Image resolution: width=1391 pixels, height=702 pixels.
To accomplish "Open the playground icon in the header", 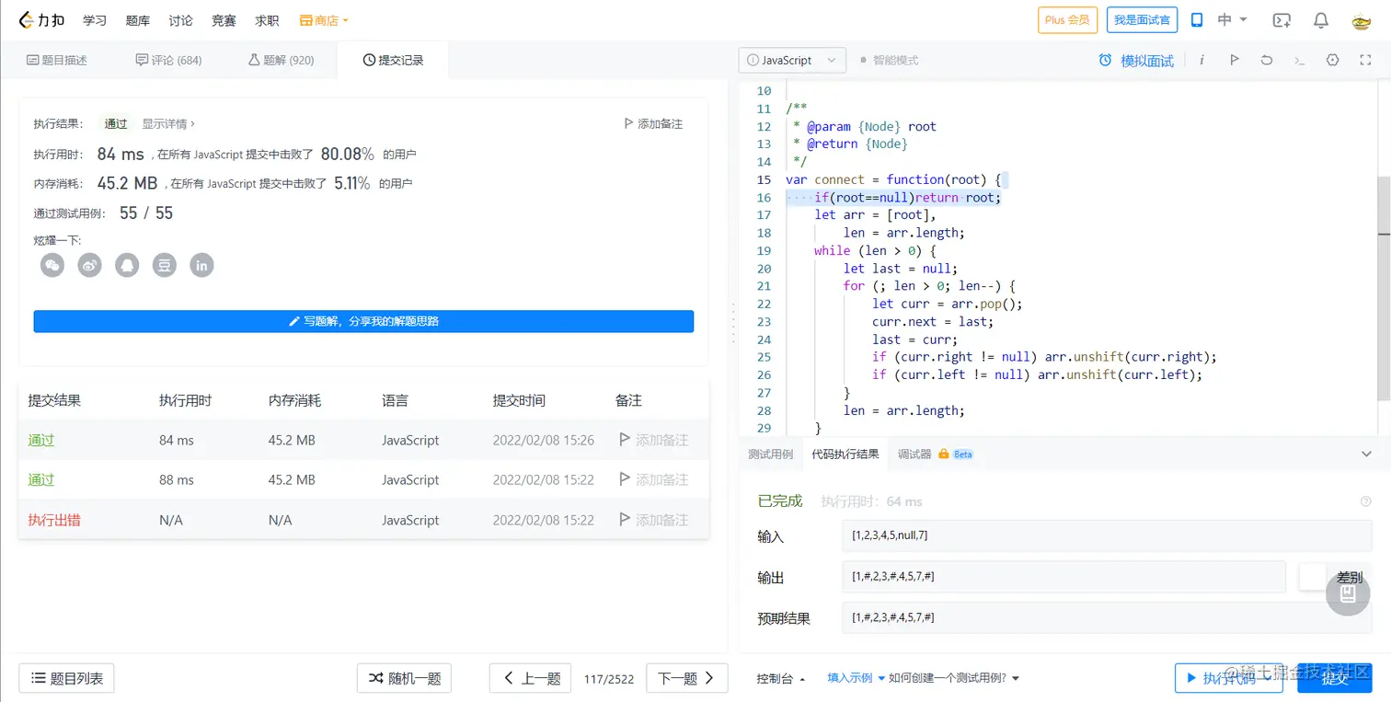I will (x=1281, y=20).
